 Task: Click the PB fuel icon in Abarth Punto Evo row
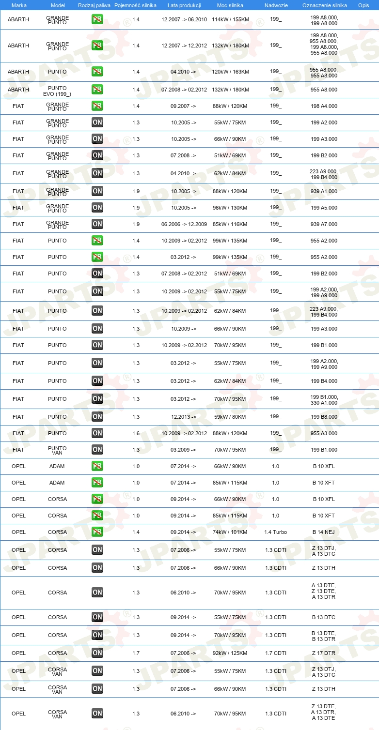97,90
